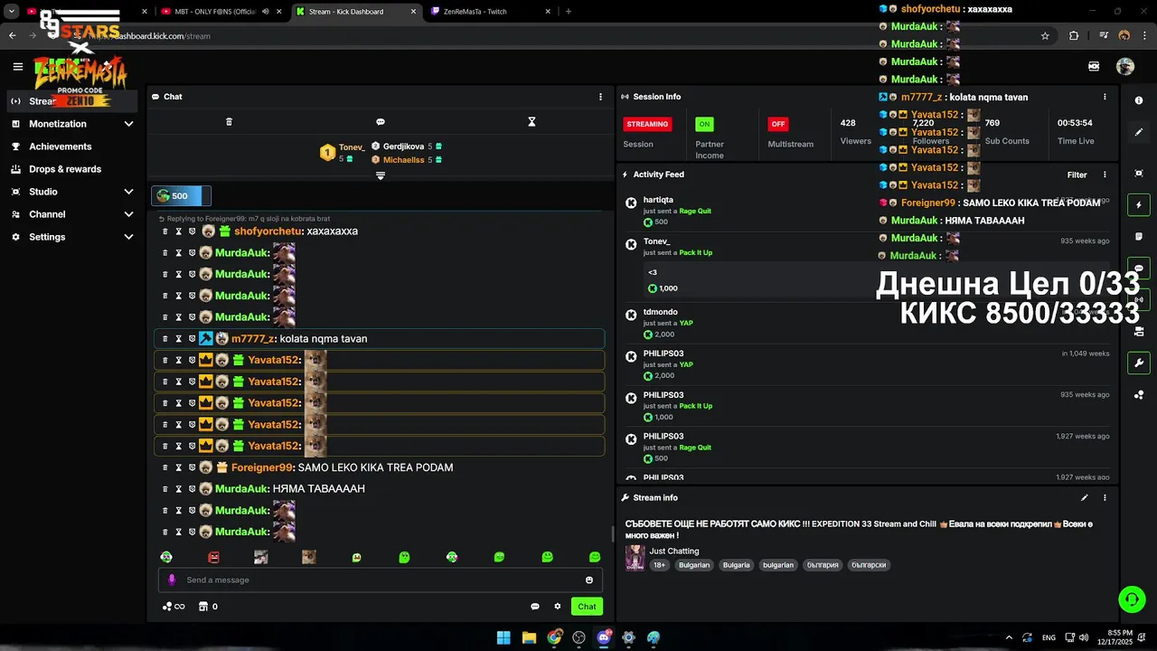Viewport: 1157px width, 651px height.
Task: Open the Stream page in sidebar
Action: coord(72,101)
